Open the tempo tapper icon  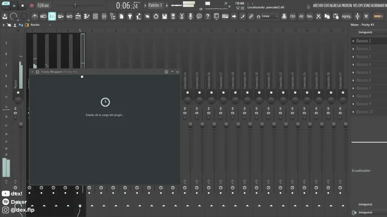(x=138, y=16)
